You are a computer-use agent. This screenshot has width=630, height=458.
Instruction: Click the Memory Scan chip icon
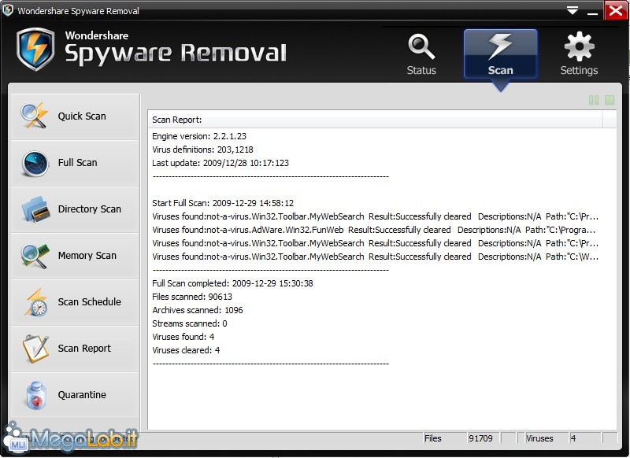35,256
